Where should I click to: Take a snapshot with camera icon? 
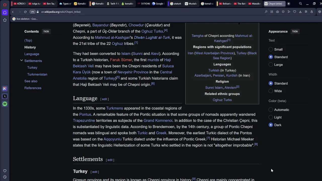pyautogui.click(x=277, y=12)
